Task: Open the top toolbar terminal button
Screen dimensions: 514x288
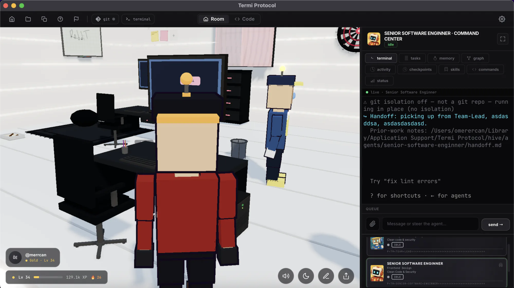Action: [138, 19]
